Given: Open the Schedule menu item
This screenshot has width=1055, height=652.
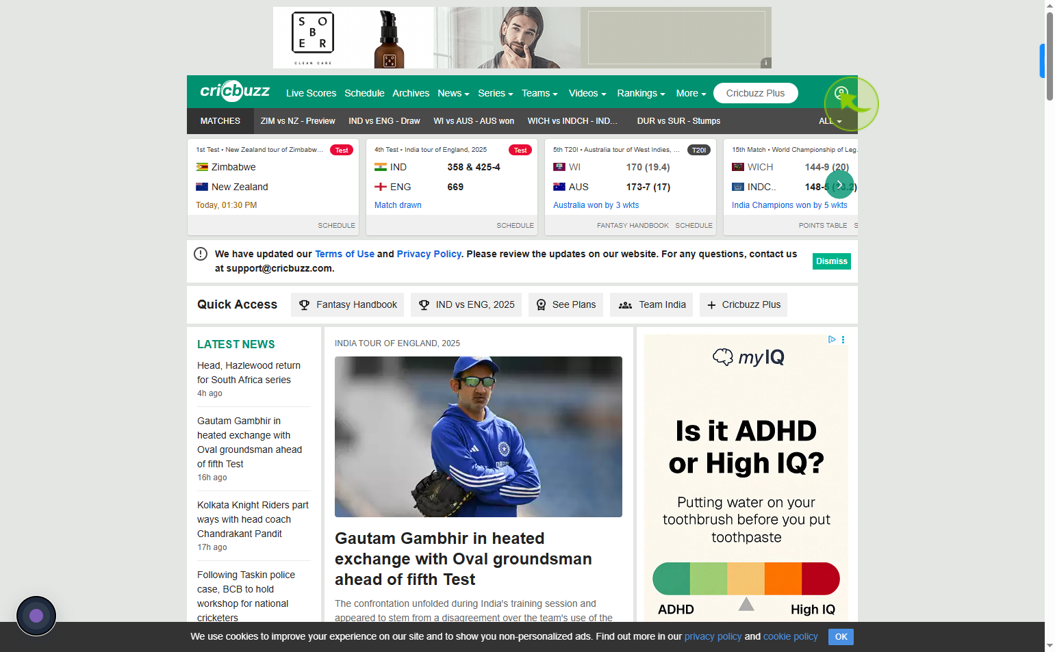Looking at the screenshot, I should (364, 93).
